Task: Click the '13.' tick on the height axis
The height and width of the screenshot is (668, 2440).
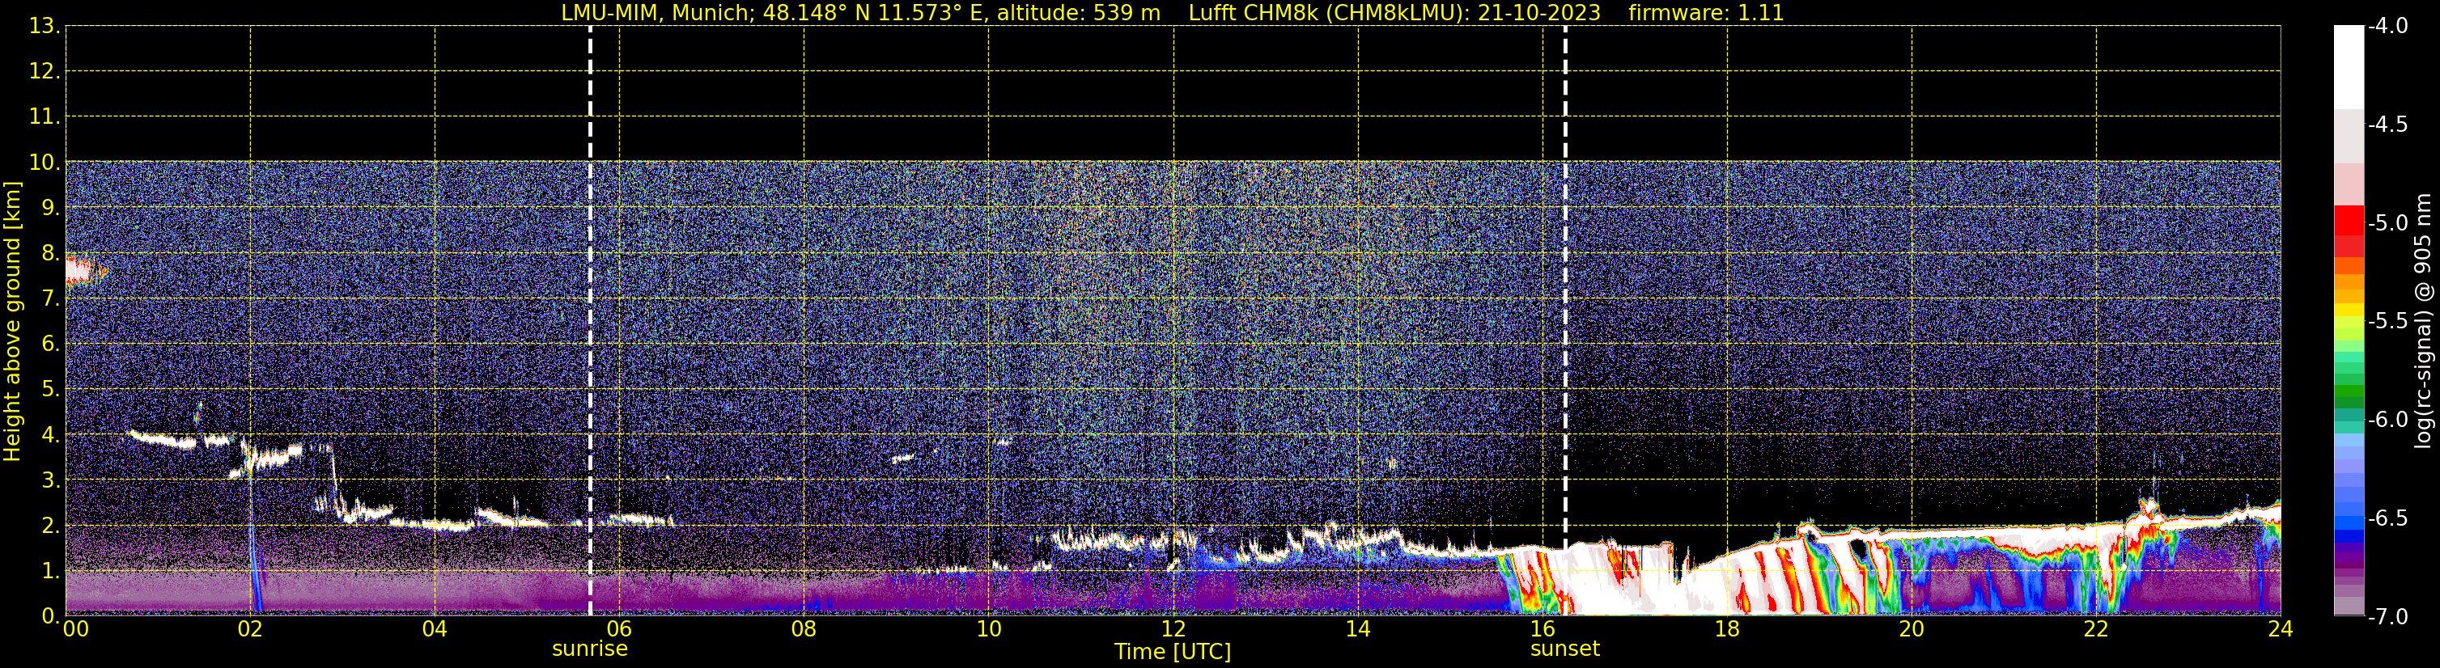Action: tap(45, 27)
